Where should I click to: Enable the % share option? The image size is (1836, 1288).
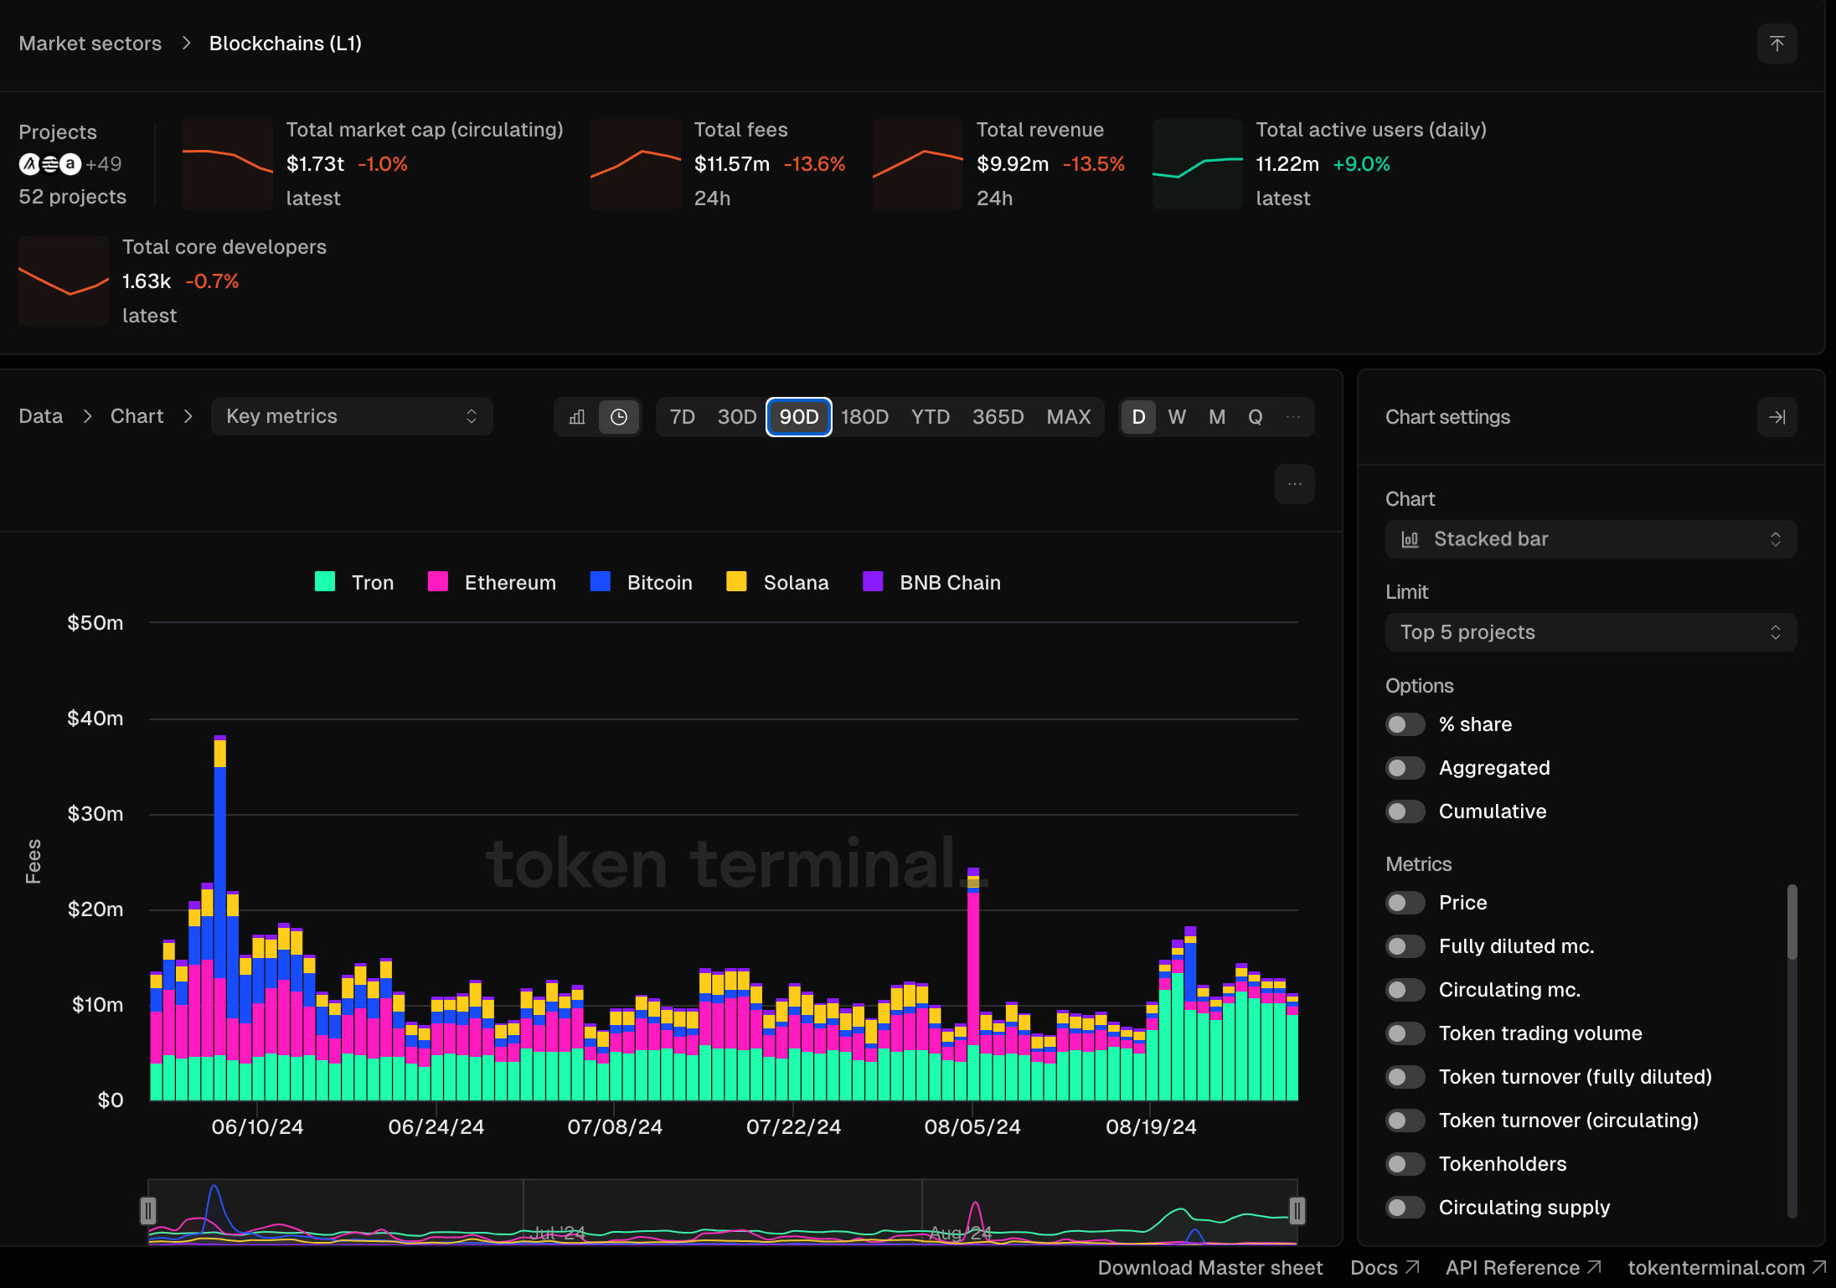pos(1405,724)
